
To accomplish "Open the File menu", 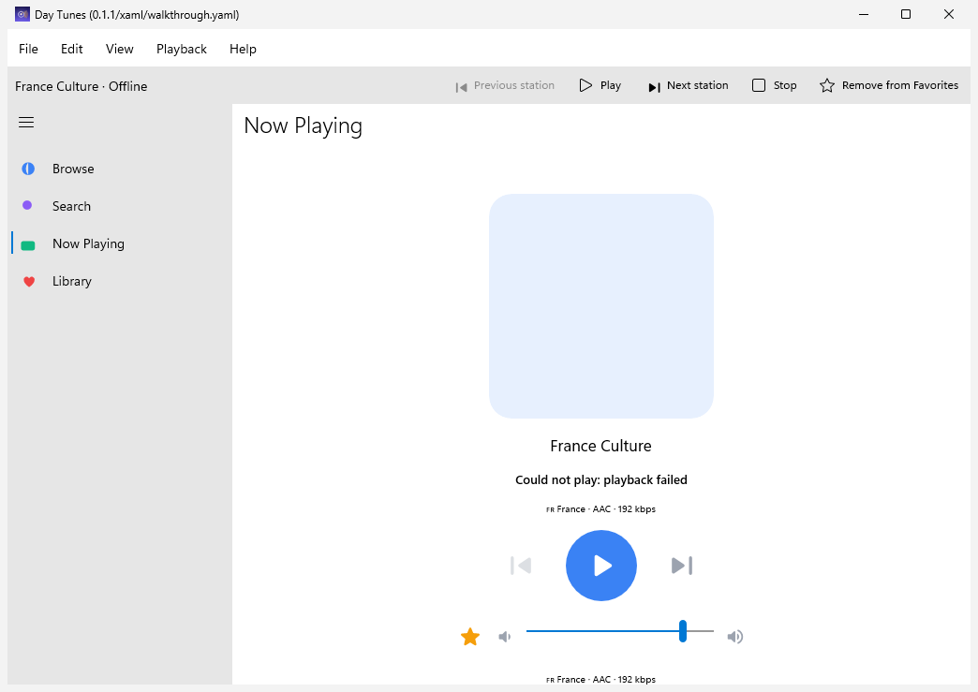I will coord(28,49).
